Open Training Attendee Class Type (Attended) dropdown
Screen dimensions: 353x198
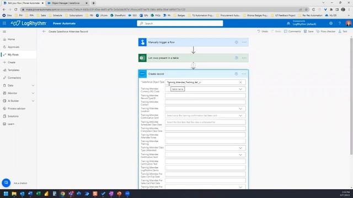click(240, 148)
